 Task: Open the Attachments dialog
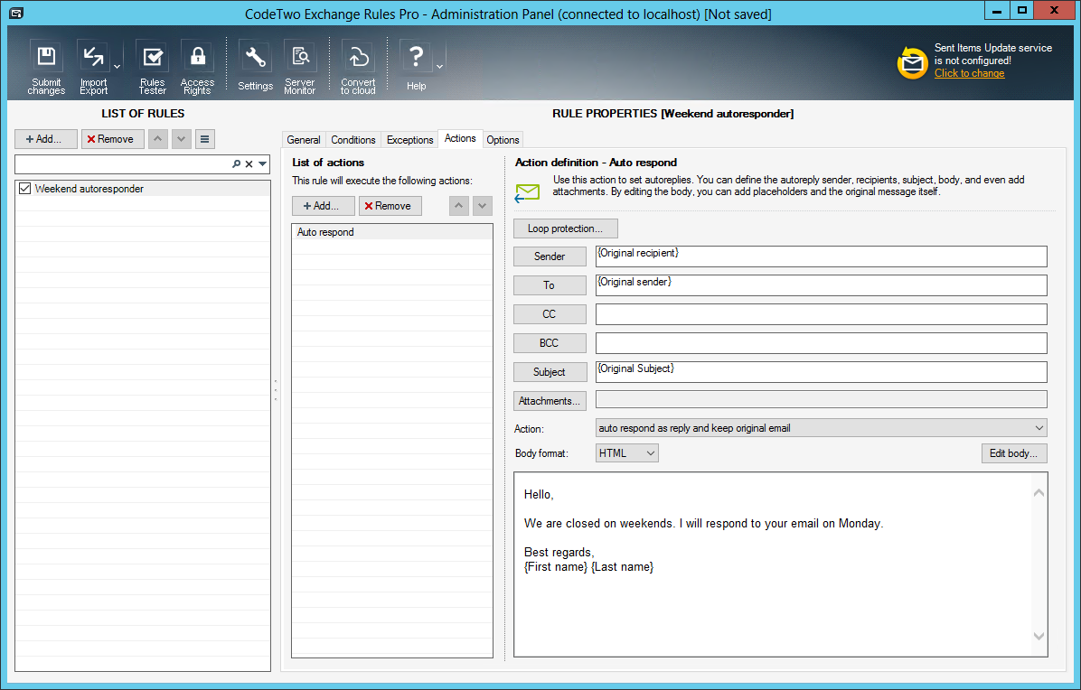(550, 401)
